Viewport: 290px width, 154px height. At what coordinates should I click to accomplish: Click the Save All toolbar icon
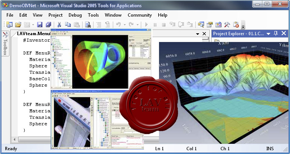pyautogui.click(x=48, y=24)
